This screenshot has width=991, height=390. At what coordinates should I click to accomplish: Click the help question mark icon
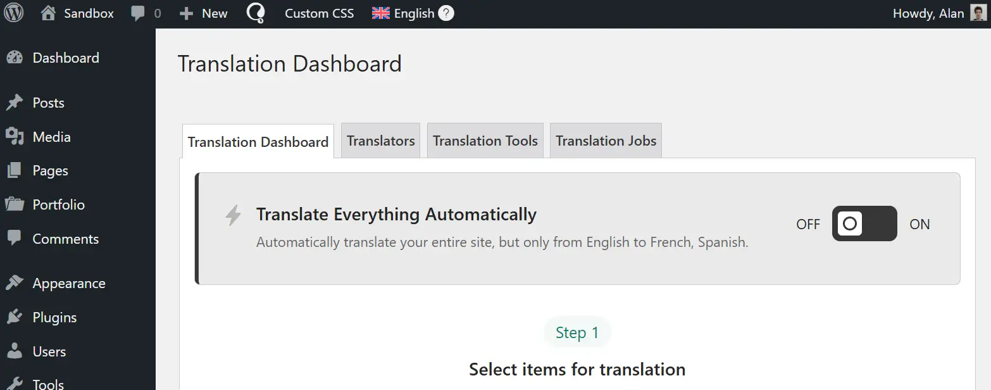[446, 13]
